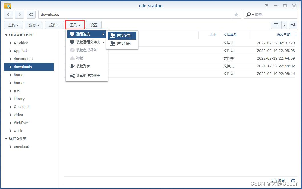Expand the documents folder arrow
Image resolution: width=302 pixels, height=189 pixels.
click(x=11, y=59)
